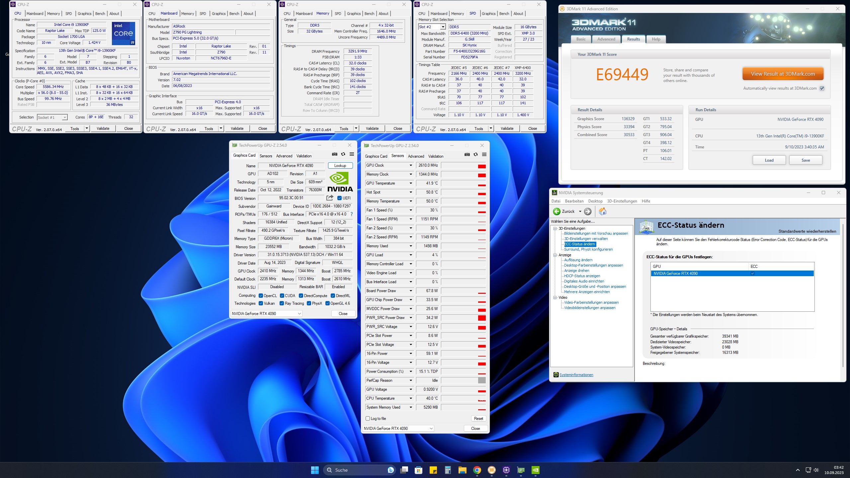Open GPU selector dropdown in GPU-Z Graphics Card window

click(x=266, y=314)
